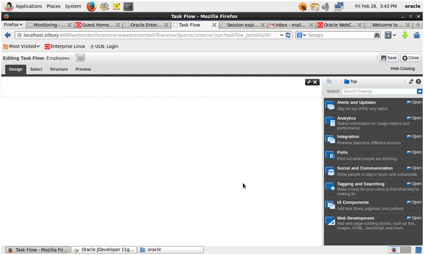
Task: Hide the resource catalog panel
Action: coord(402,69)
